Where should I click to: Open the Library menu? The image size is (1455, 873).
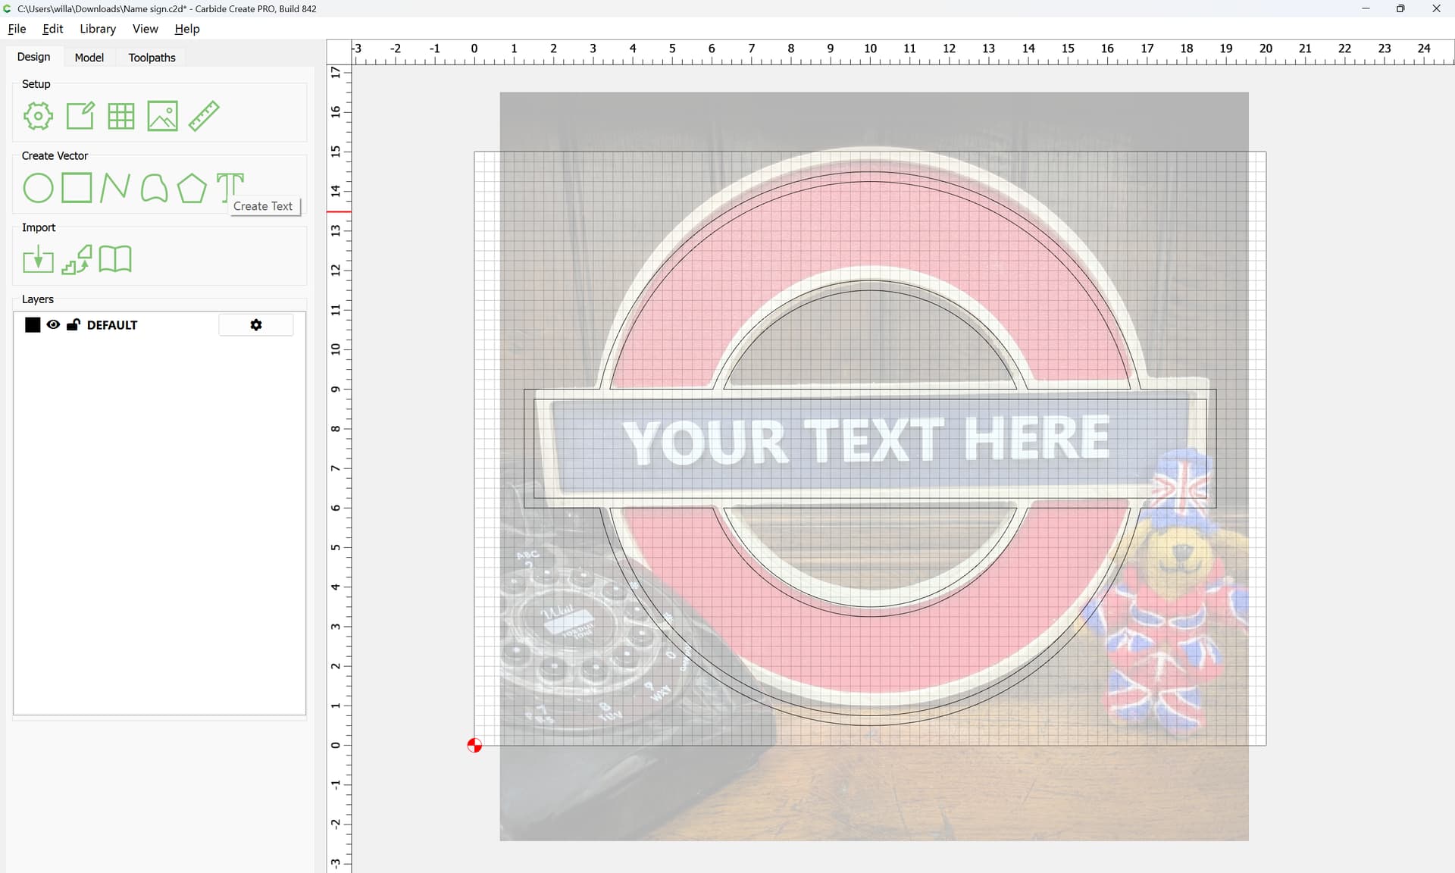98,29
